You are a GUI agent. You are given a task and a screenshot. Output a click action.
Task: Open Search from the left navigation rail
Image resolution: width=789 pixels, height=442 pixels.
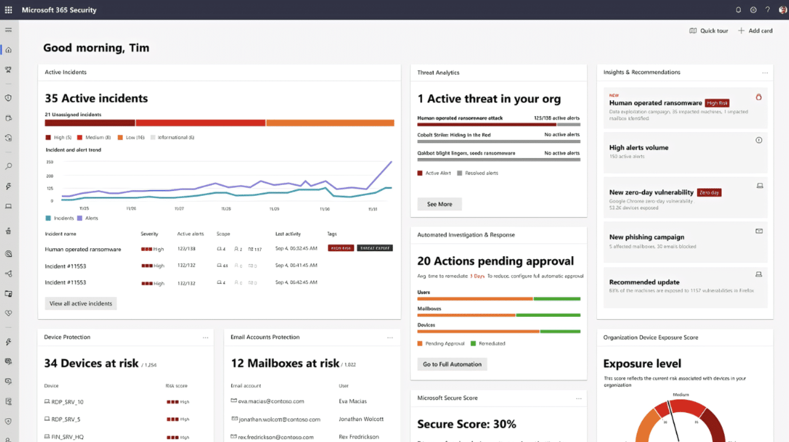[x=8, y=166]
